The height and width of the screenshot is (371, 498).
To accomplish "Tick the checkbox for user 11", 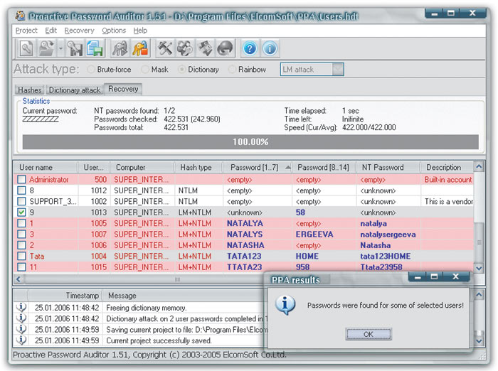I will click(21, 267).
